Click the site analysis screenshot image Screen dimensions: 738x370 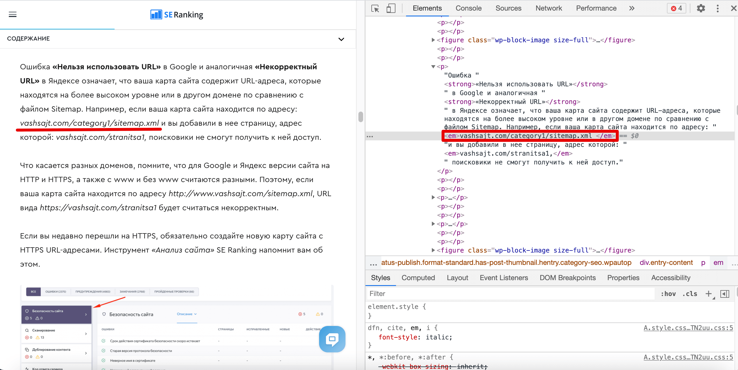click(177, 327)
